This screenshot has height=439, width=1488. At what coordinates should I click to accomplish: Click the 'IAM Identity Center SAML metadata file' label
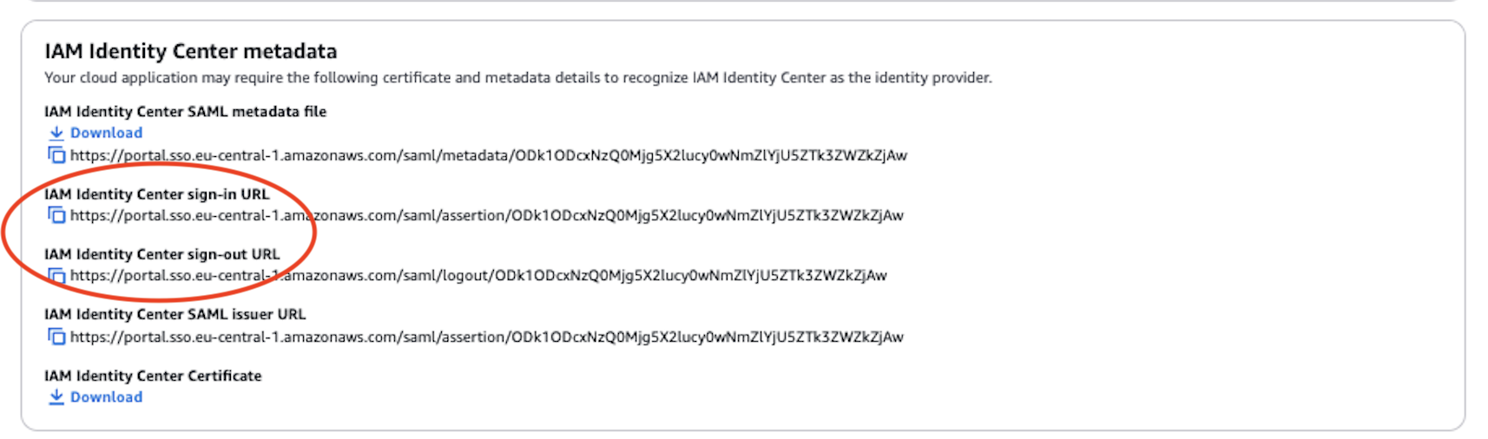coord(186,111)
